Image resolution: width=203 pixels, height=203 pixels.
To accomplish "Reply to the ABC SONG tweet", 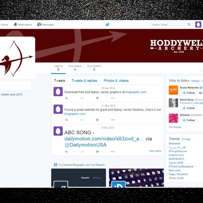I will [x=67, y=151].
